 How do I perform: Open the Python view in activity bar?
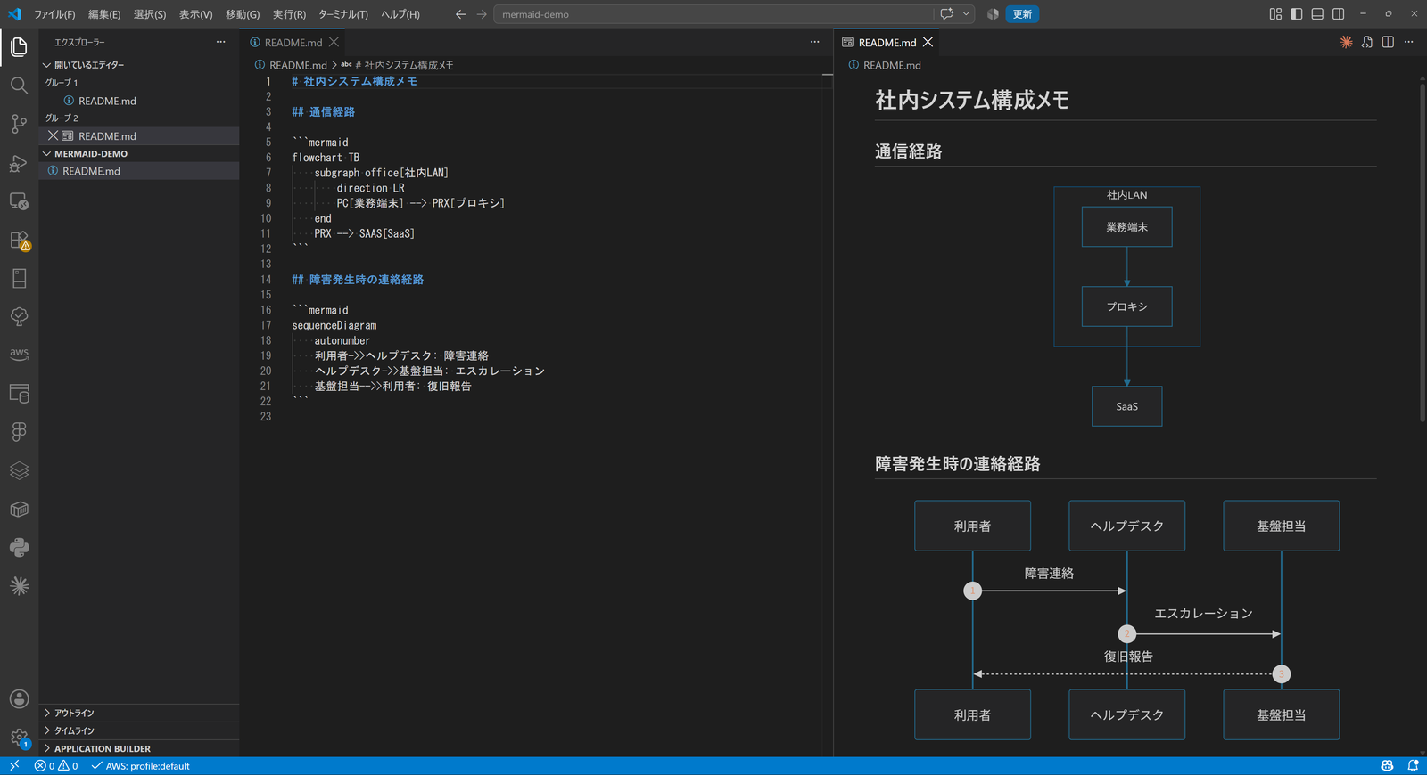(19, 547)
